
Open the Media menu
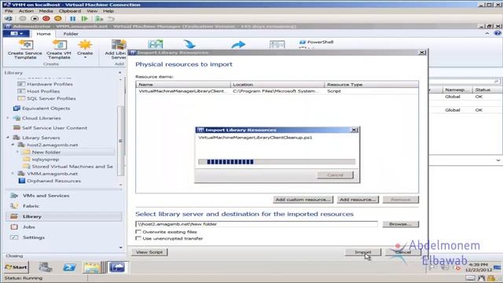(x=46, y=11)
